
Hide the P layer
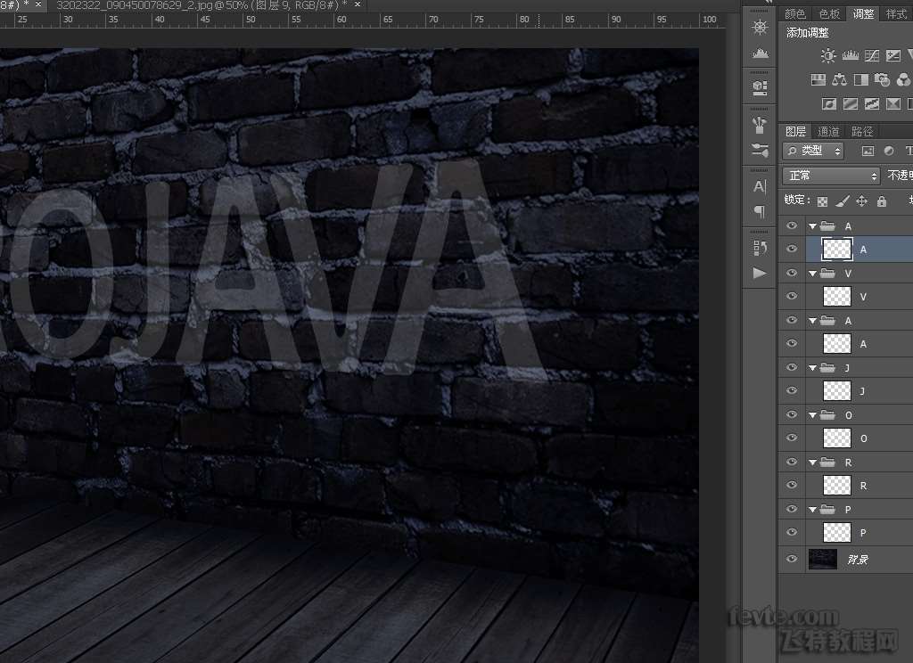coord(791,532)
